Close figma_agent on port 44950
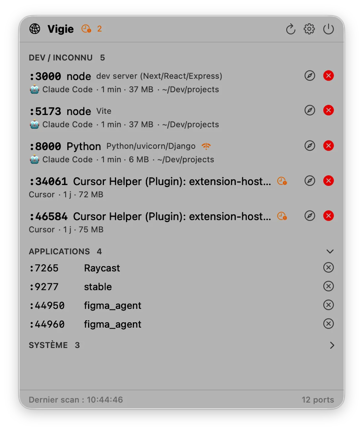The width and height of the screenshot is (363, 431). 328,305
